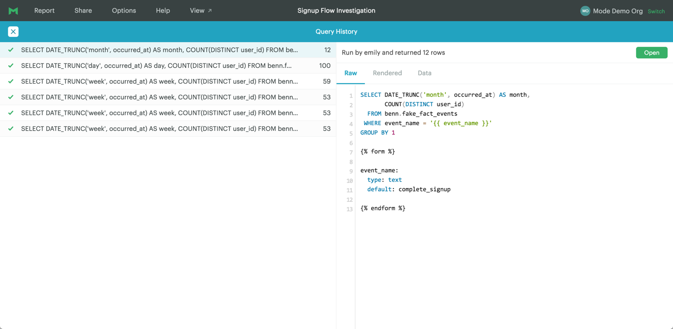Click the Mode Demo Org name

[618, 11]
